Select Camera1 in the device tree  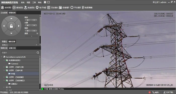(15, 64)
